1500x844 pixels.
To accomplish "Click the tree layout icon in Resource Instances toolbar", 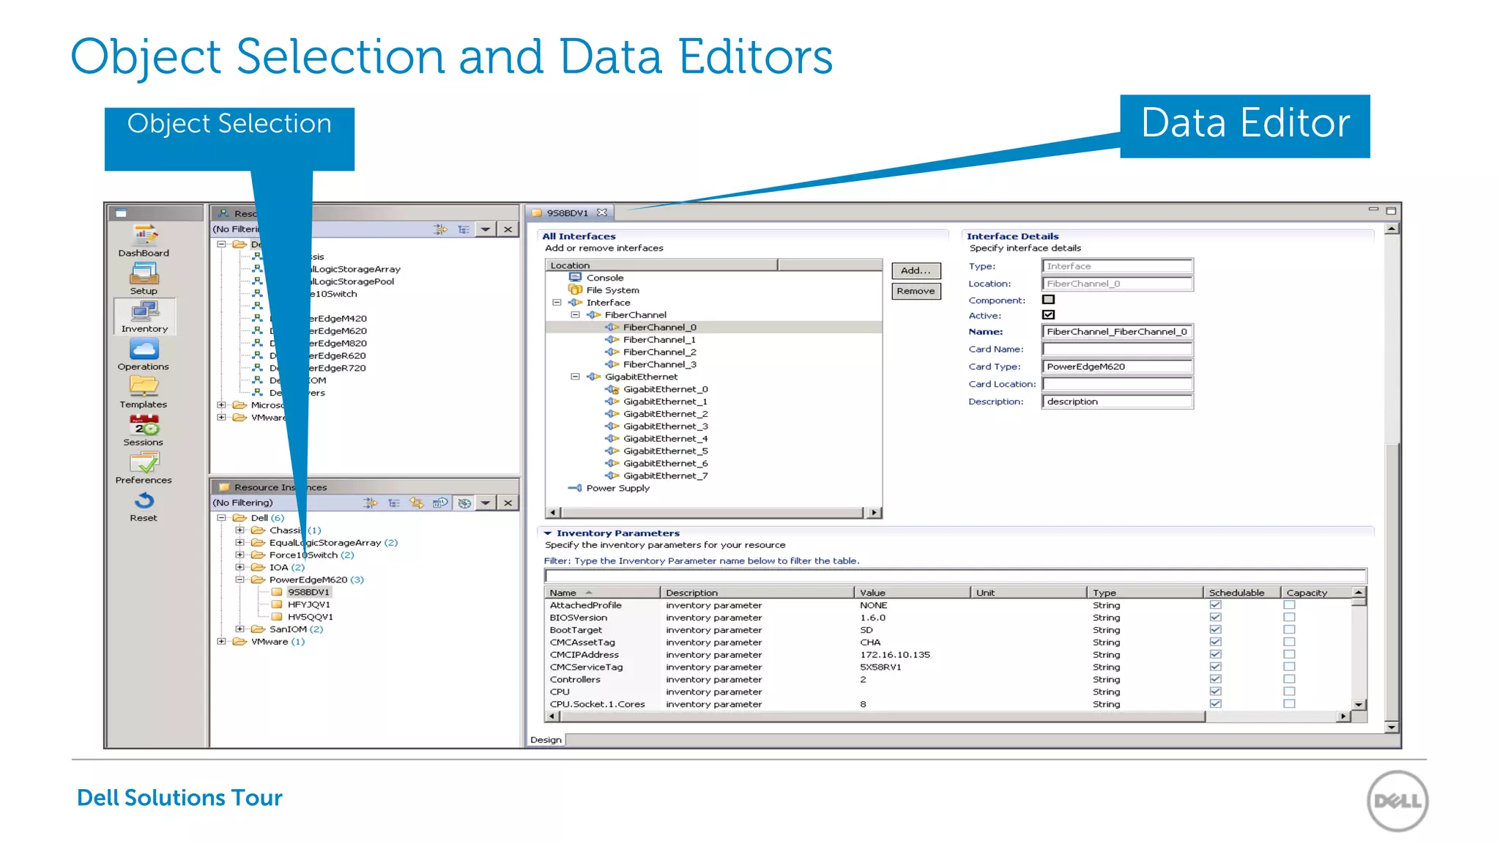I will [394, 503].
